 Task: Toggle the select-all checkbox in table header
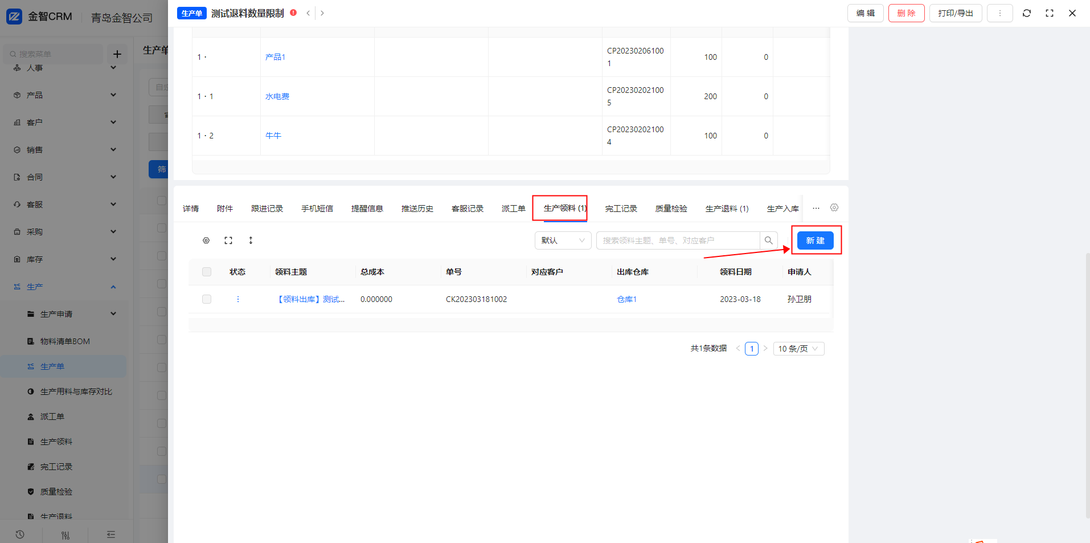[207, 272]
